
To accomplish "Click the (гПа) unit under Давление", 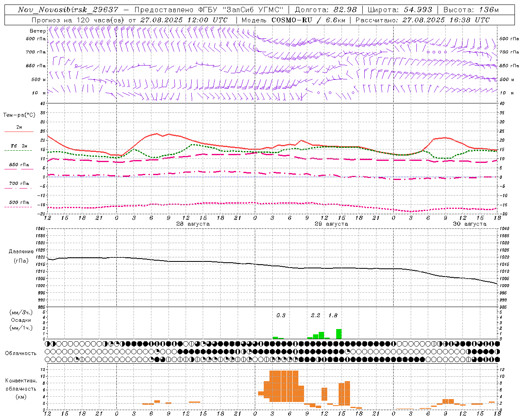I will coord(21,261).
